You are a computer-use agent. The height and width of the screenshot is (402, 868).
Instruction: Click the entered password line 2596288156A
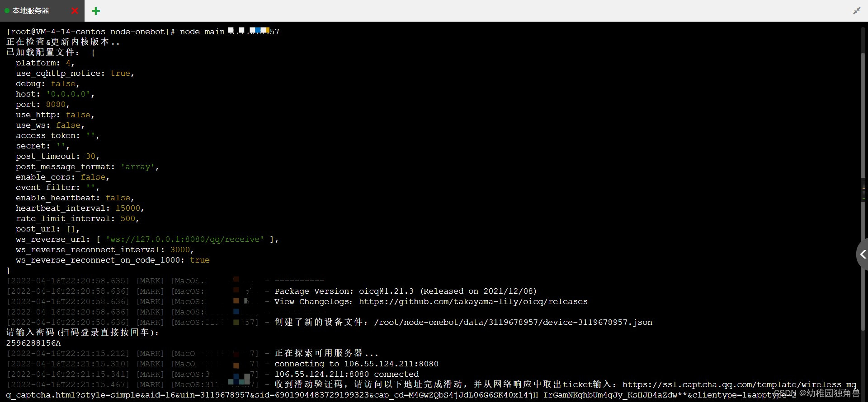coord(33,343)
